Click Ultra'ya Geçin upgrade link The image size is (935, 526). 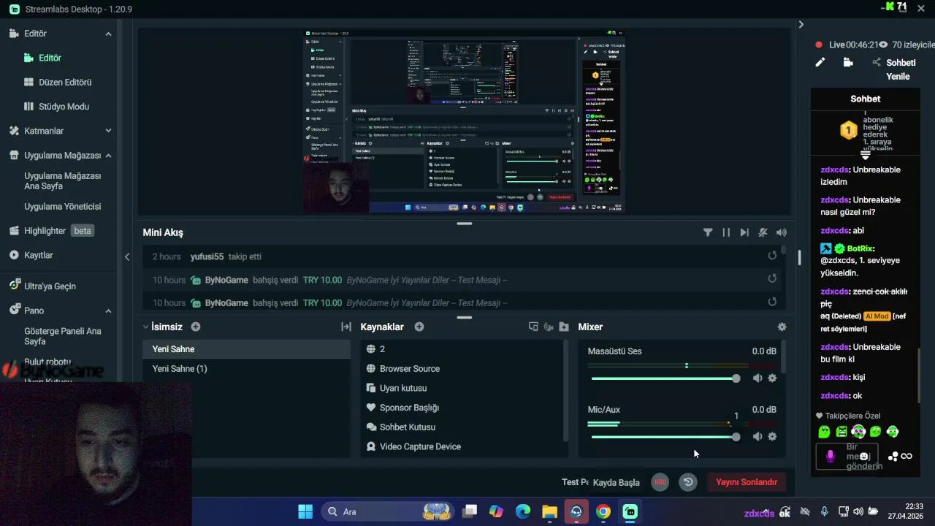(42, 286)
